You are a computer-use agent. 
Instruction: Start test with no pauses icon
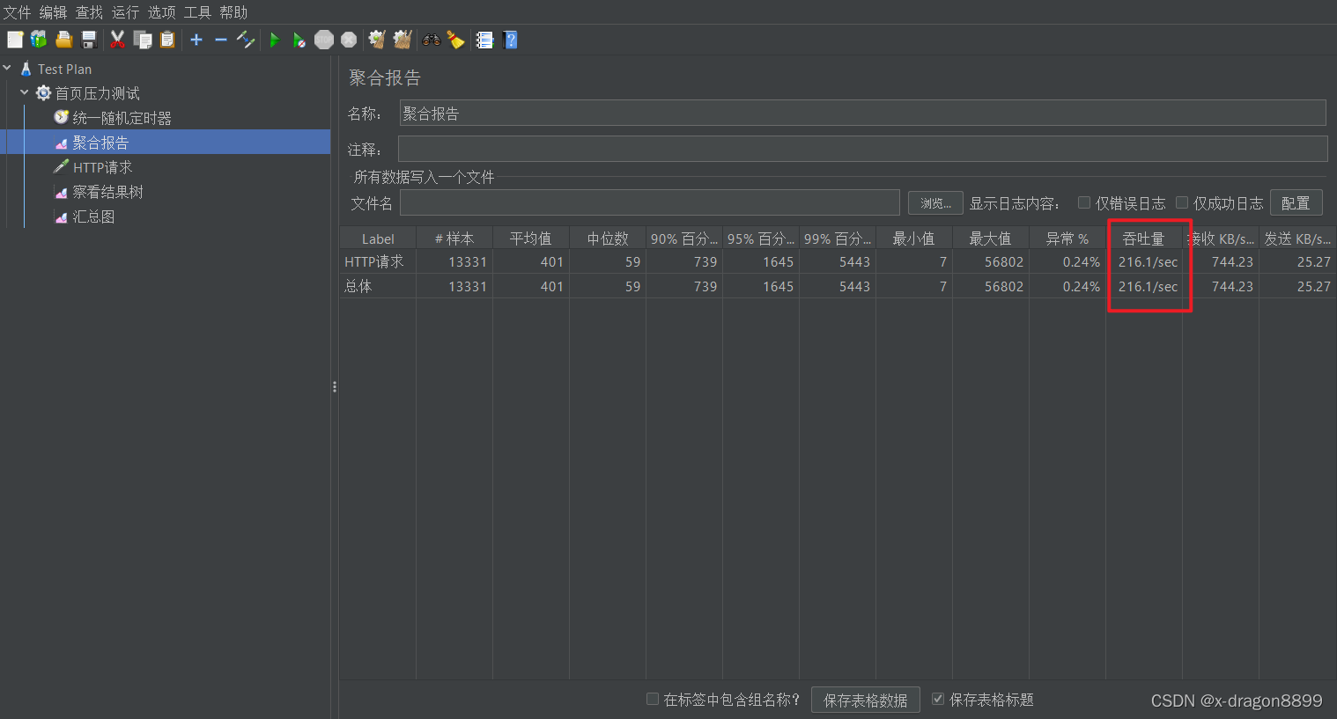(x=299, y=40)
